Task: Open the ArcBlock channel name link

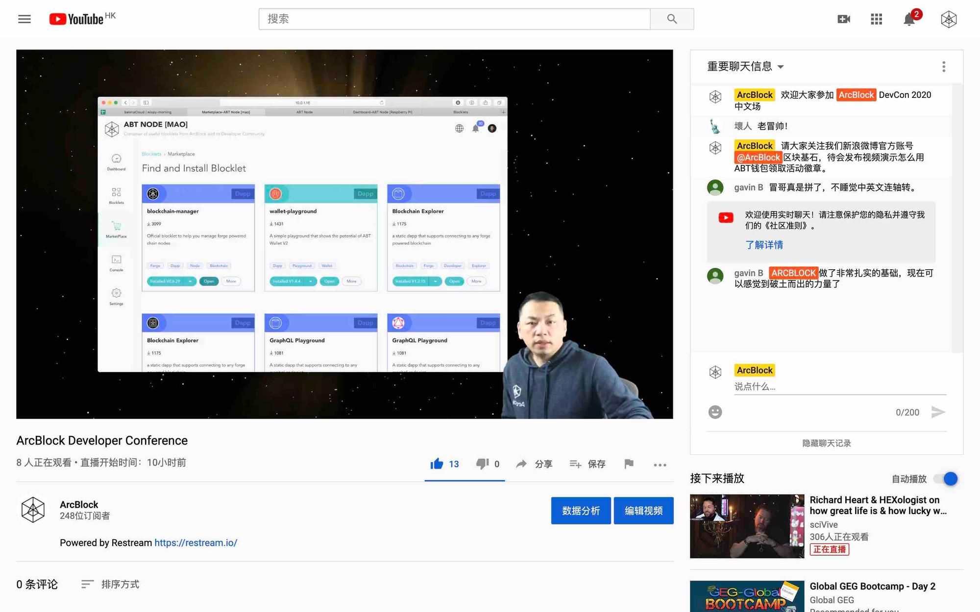Action: (79, 504)
